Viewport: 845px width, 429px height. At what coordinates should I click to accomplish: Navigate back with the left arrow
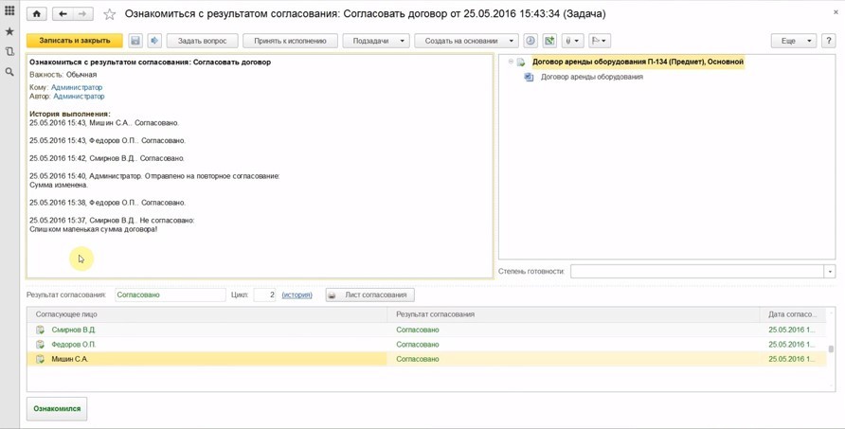63,14
